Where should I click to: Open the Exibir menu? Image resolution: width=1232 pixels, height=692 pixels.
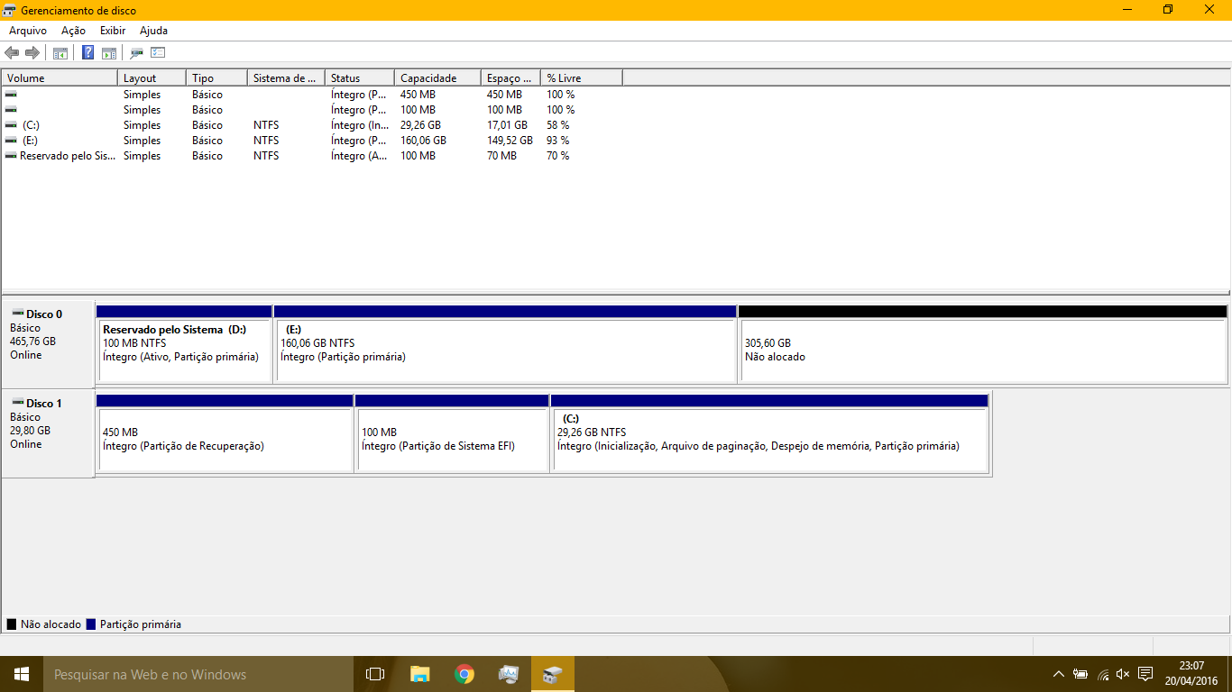tap(113, 31)
